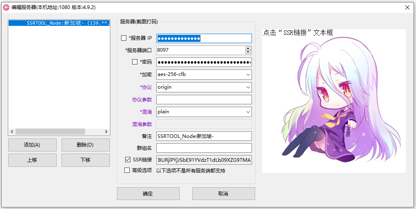
Task: Select the SSRTOOL_Node:新加坡 server entry
Action: pos(59,23)
